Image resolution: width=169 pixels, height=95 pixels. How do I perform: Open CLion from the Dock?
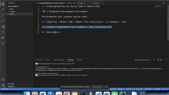[x=123, y=93]
